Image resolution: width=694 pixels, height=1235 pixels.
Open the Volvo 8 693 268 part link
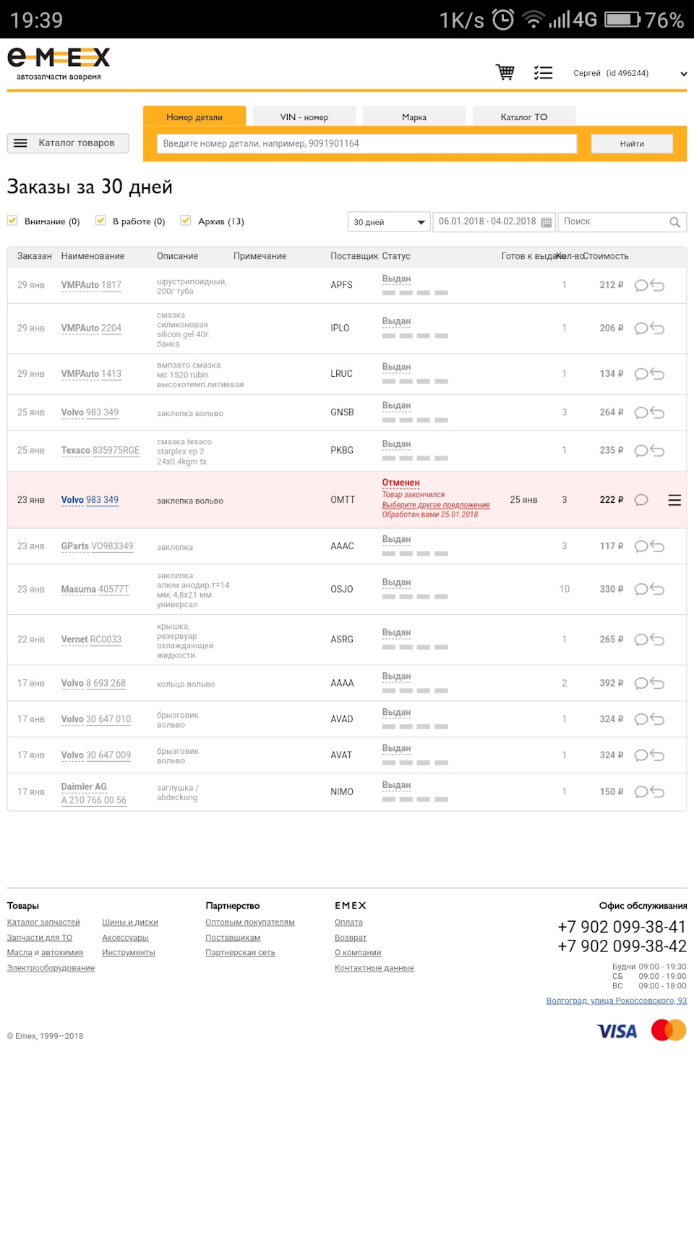point(93,683)
